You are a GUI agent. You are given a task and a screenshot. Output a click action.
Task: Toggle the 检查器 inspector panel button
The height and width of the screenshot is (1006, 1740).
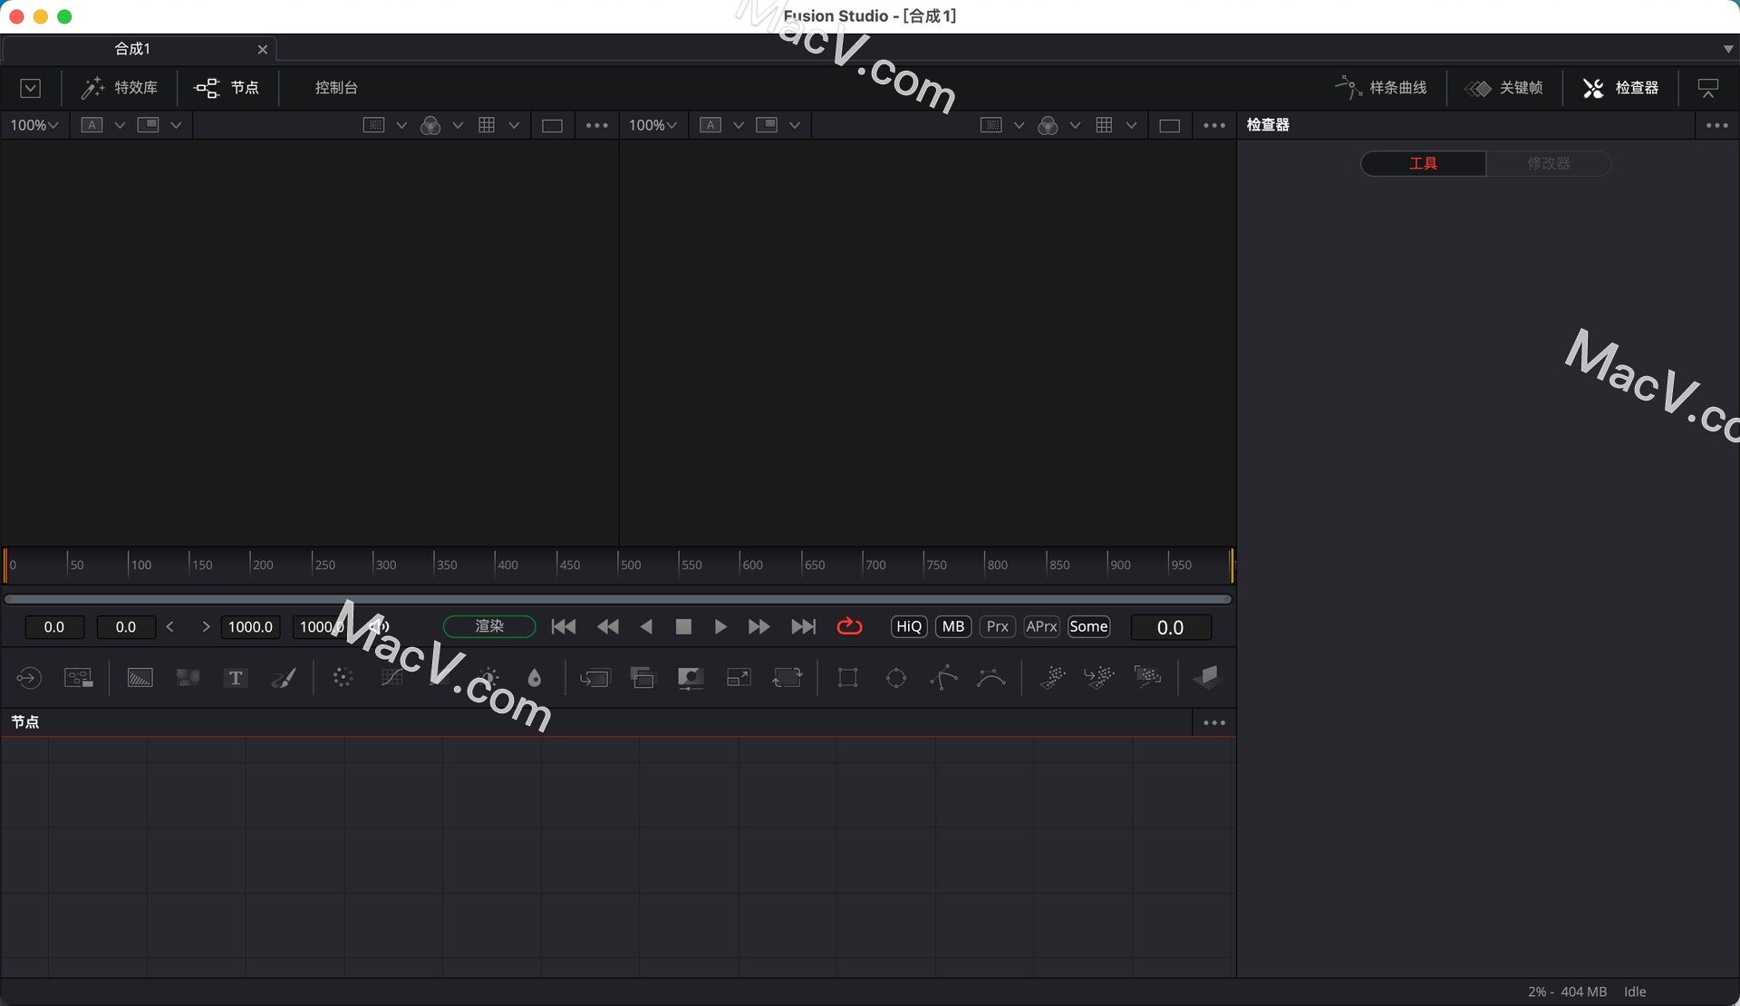click(1620, 88)
